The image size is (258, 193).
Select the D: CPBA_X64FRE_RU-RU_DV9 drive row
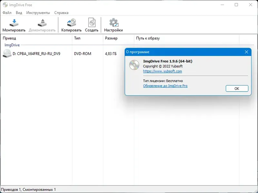pos(36,54)
